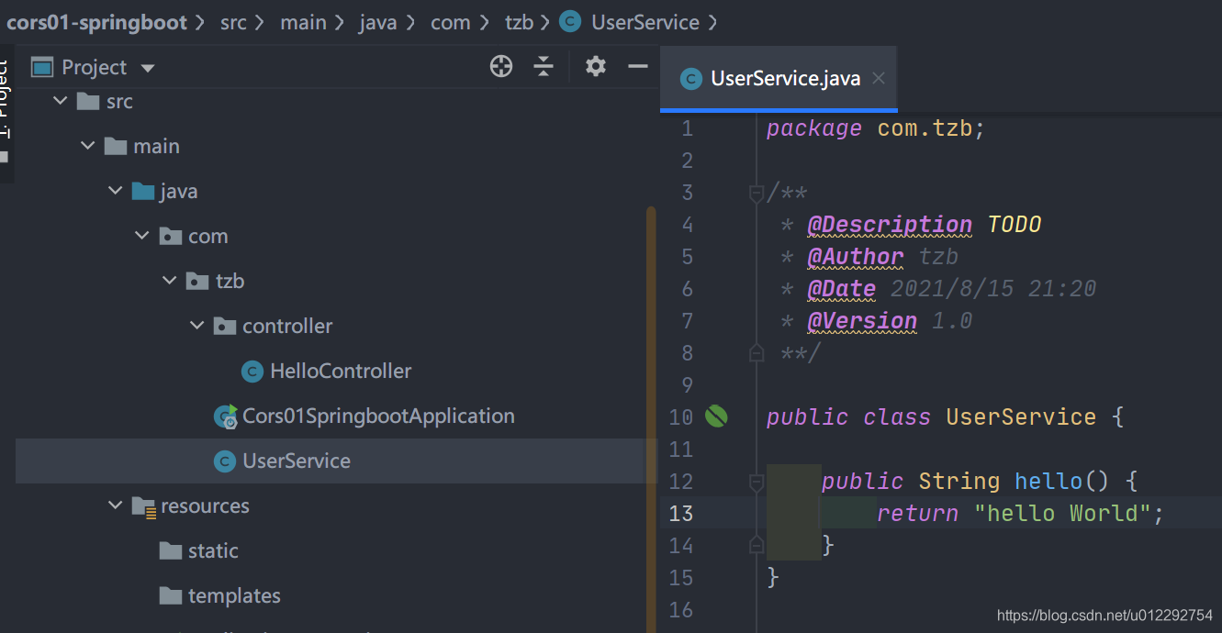Hide the Project tool window

[x=638, y=66]
